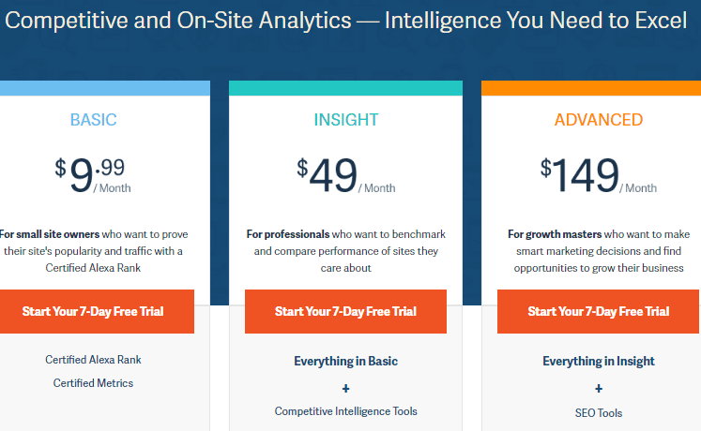Click the For small site owners description
701x431 pixels.
(93, 251)
